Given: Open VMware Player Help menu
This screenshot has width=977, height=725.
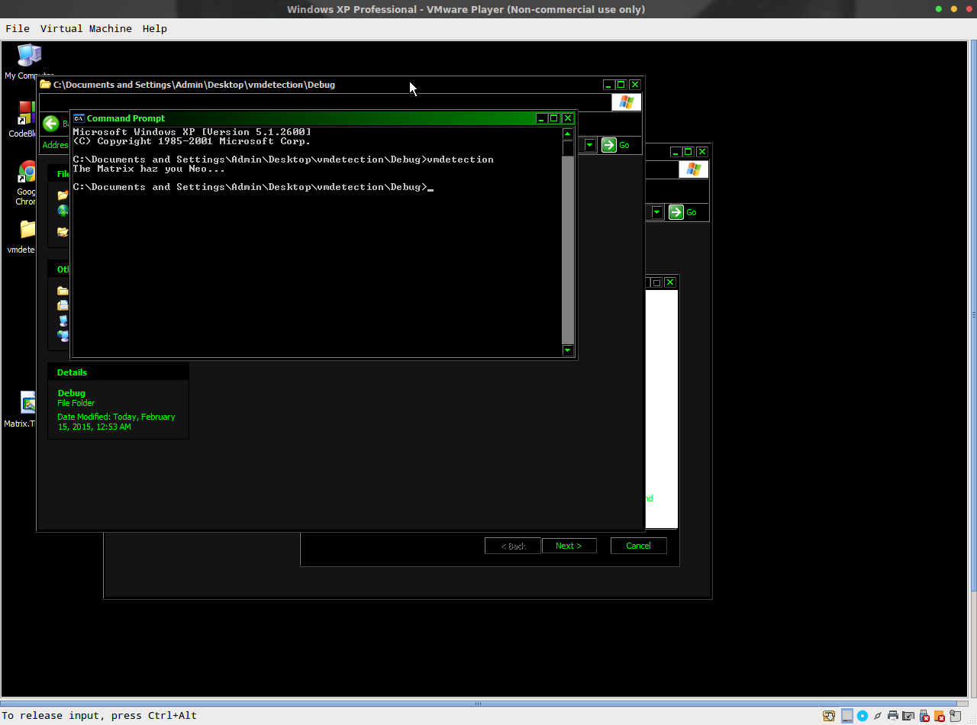Looking at the screenshot, I should click(155, 28).
